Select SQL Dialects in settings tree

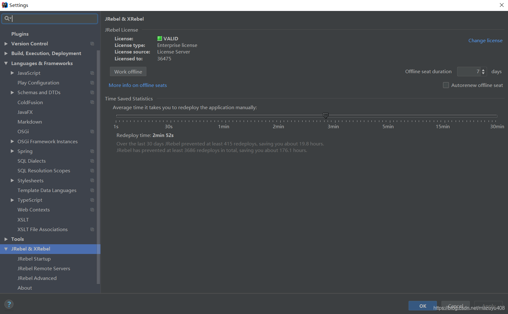pos(32,161)
